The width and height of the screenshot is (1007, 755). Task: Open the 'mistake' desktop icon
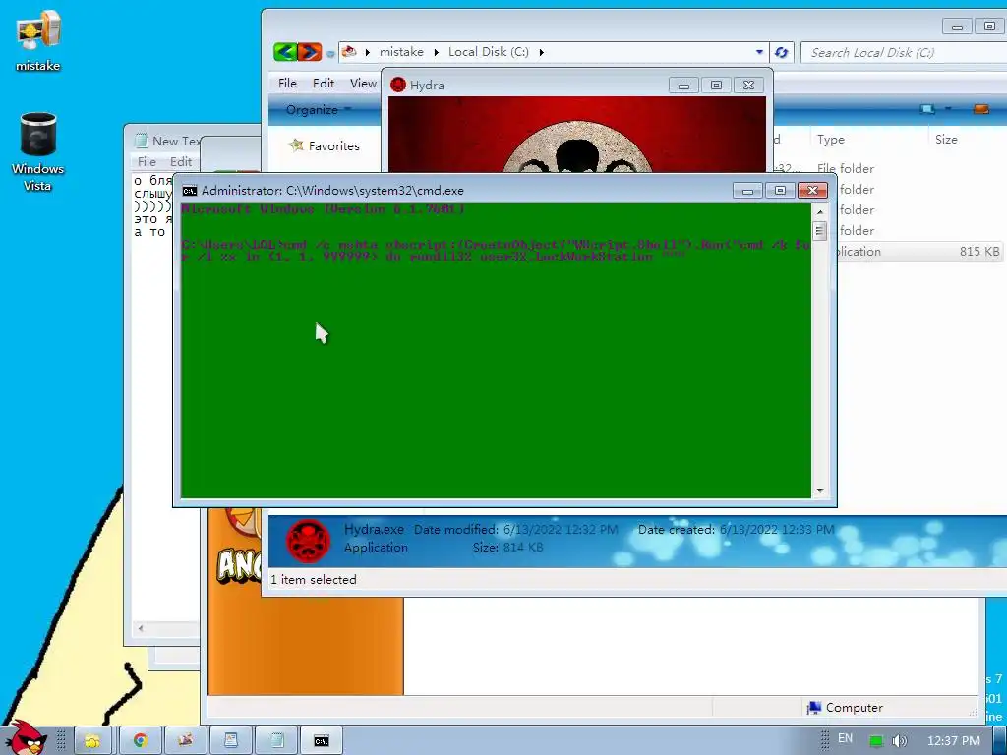pos(38,41)
